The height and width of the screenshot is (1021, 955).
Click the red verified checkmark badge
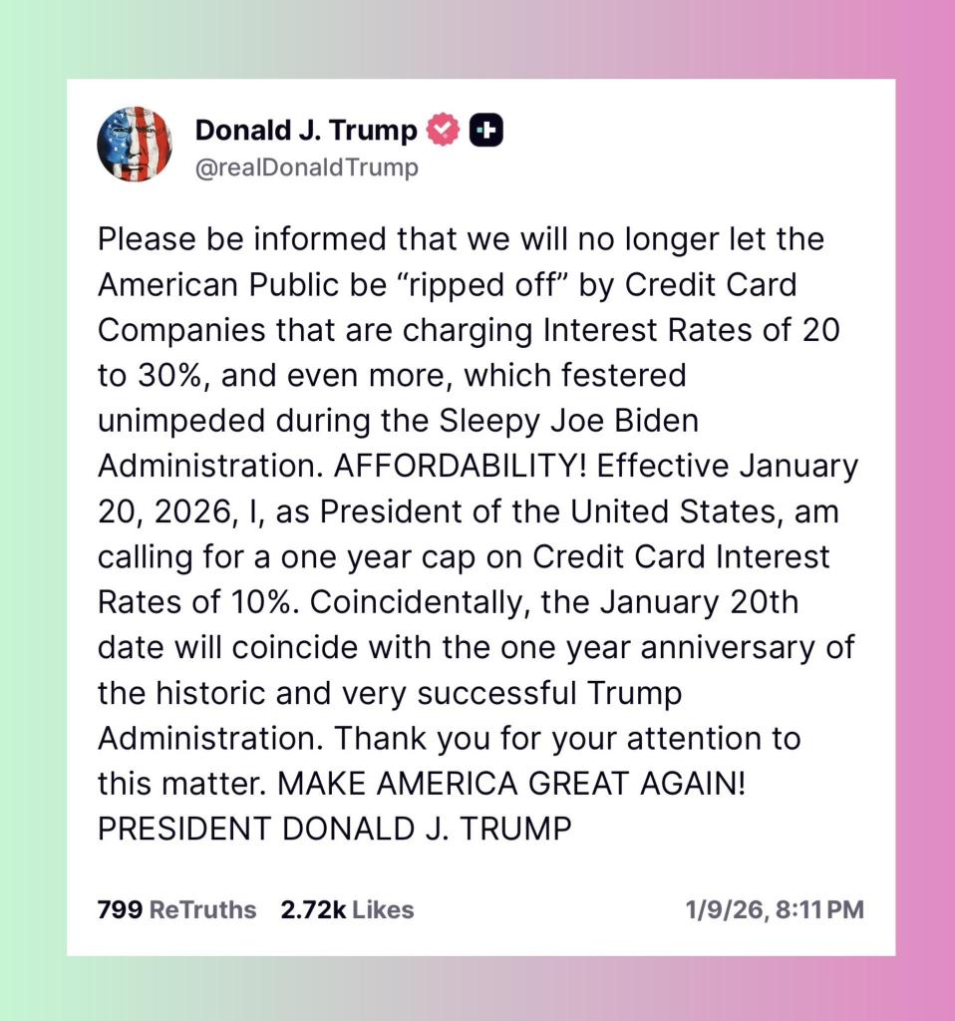pyautogui.click(x=444, y=130)
